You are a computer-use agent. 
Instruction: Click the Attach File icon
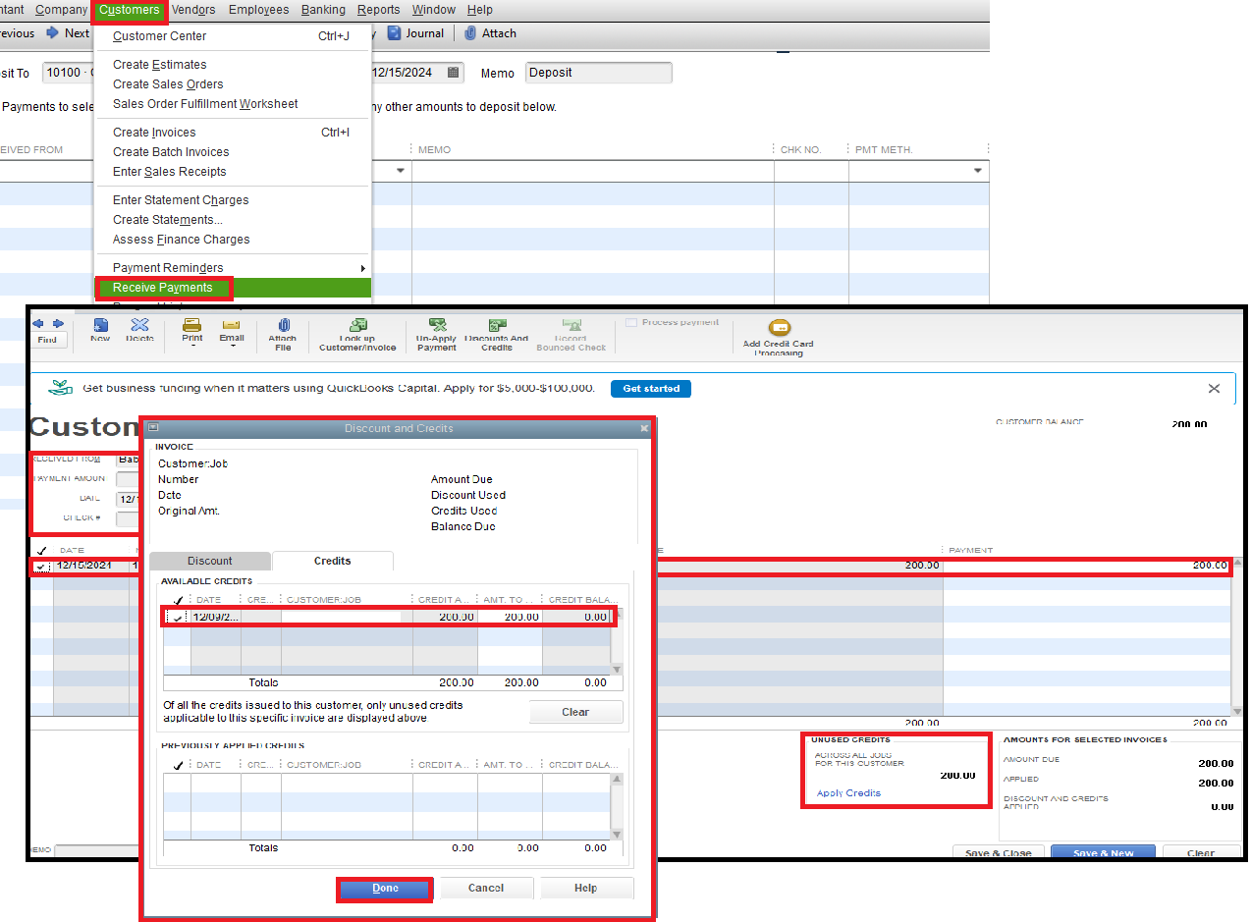coord(283,325)
